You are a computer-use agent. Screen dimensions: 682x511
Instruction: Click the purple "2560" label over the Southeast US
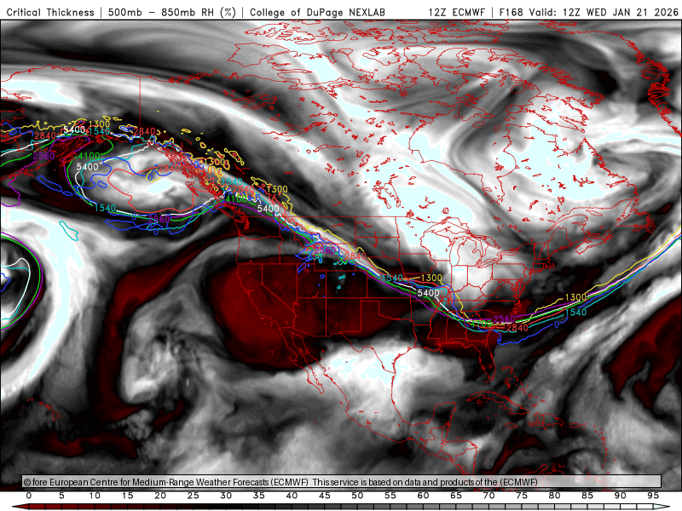coord(505,319)
